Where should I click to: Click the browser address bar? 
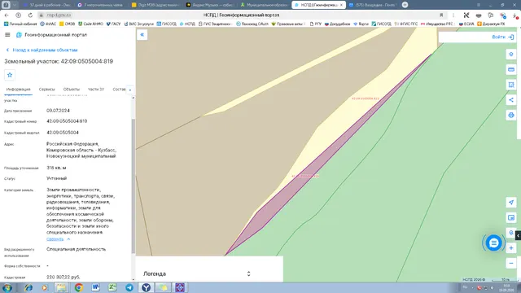click(241, 15)
